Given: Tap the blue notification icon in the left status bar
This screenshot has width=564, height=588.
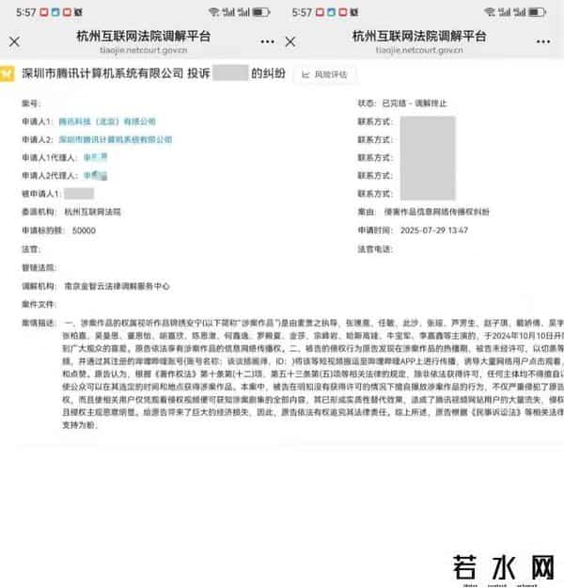Looking at the screenshot, I should (55, 12).
